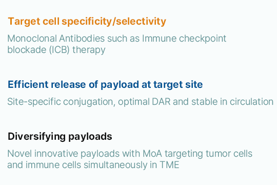277x185 pixels.
Task: Click the words 'immune cells simultaneously'
Action: [86, 165]
